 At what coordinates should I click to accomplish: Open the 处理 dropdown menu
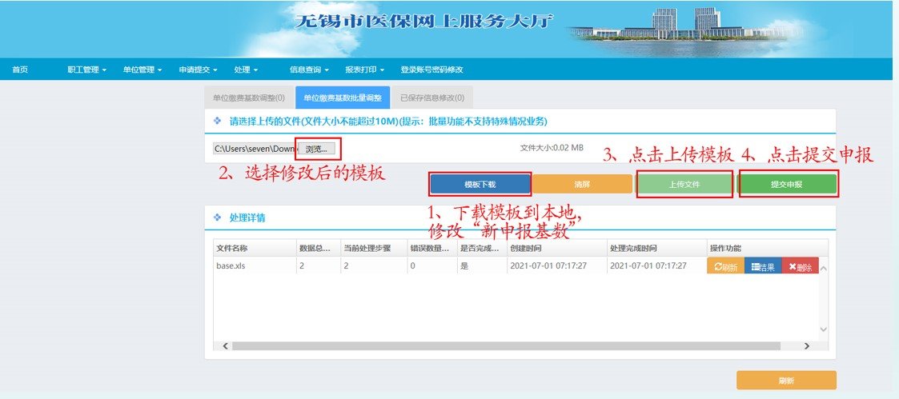pyautogui.click(x=245, y=70)
